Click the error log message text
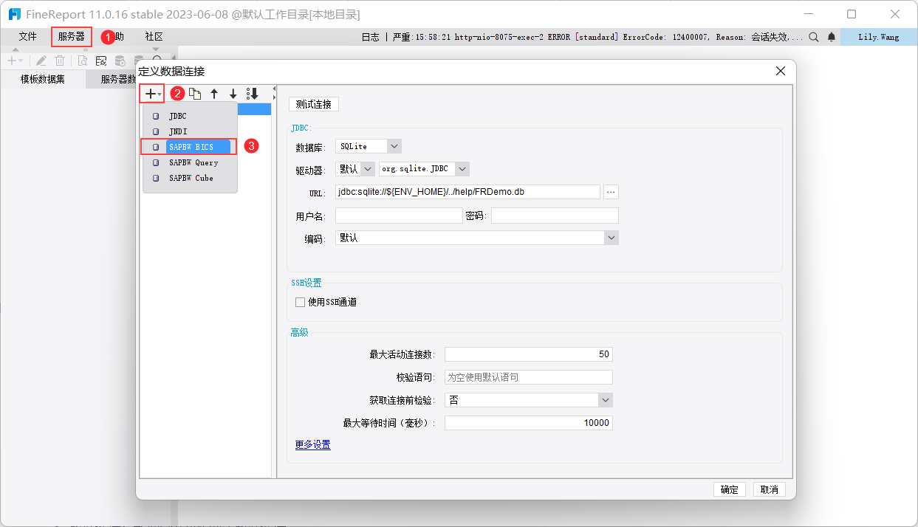918x527 pixels. [x=598, y=37]
